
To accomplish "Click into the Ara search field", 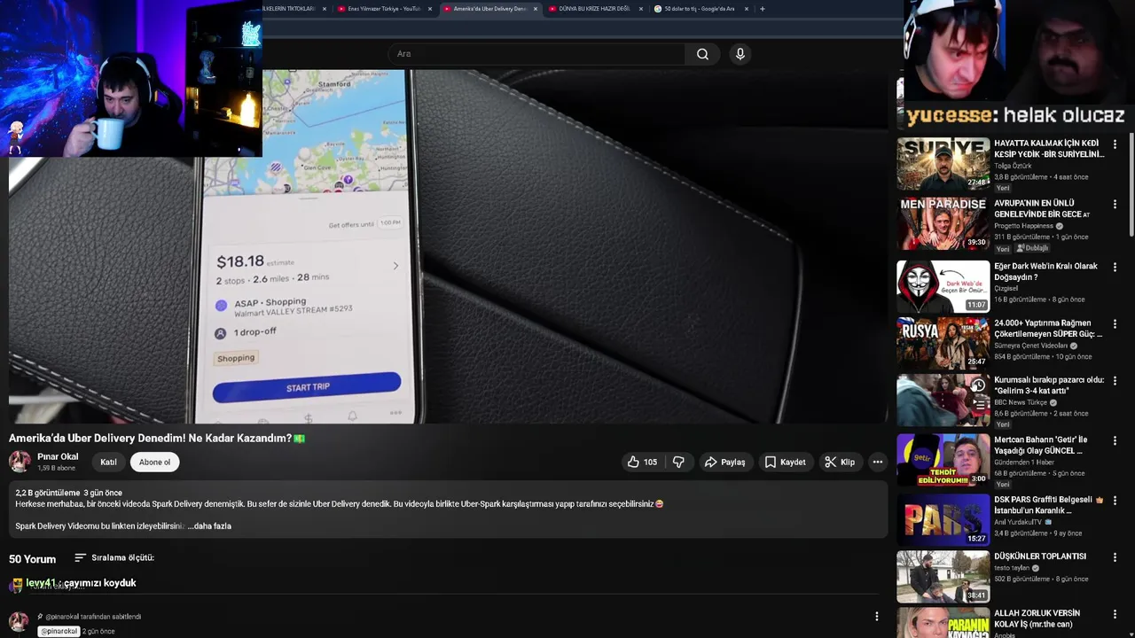I will click(536, 54).
